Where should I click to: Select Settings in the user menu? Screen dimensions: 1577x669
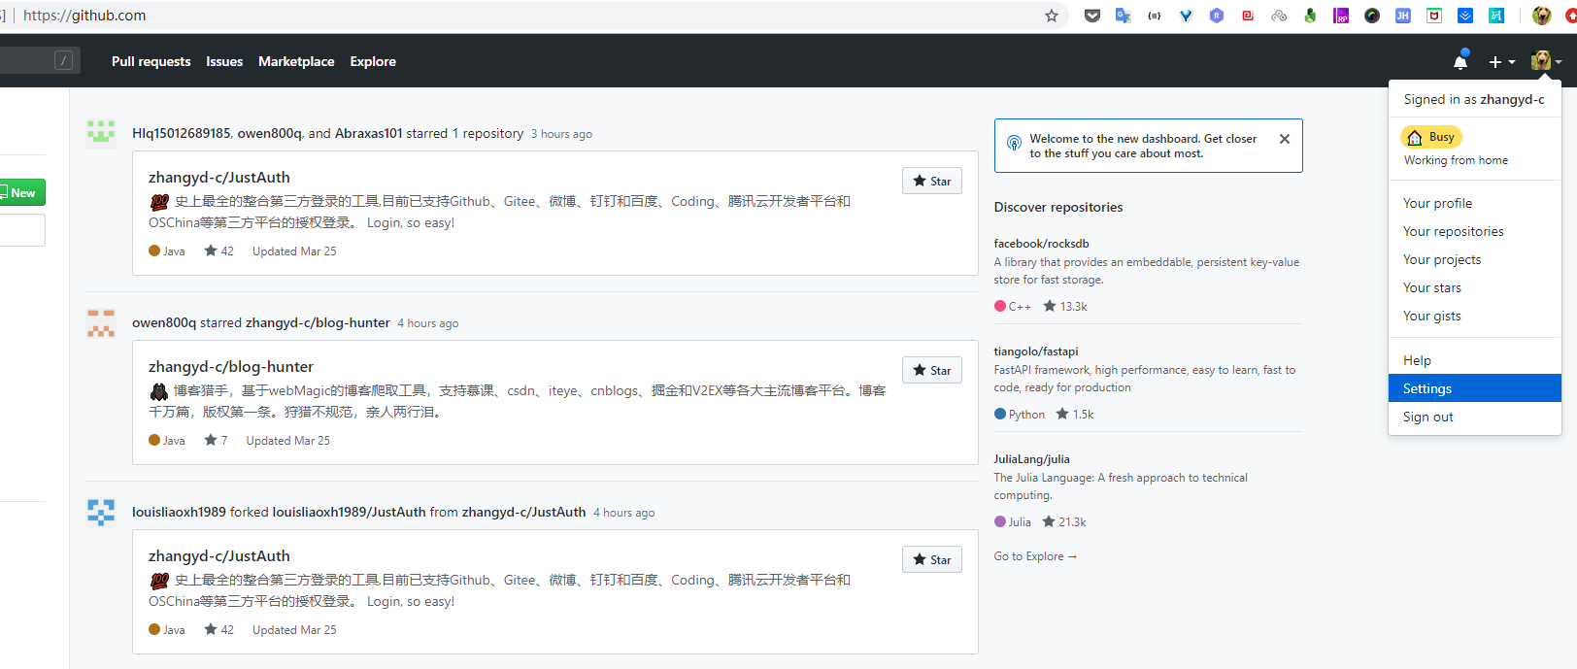coord(1427,388)
